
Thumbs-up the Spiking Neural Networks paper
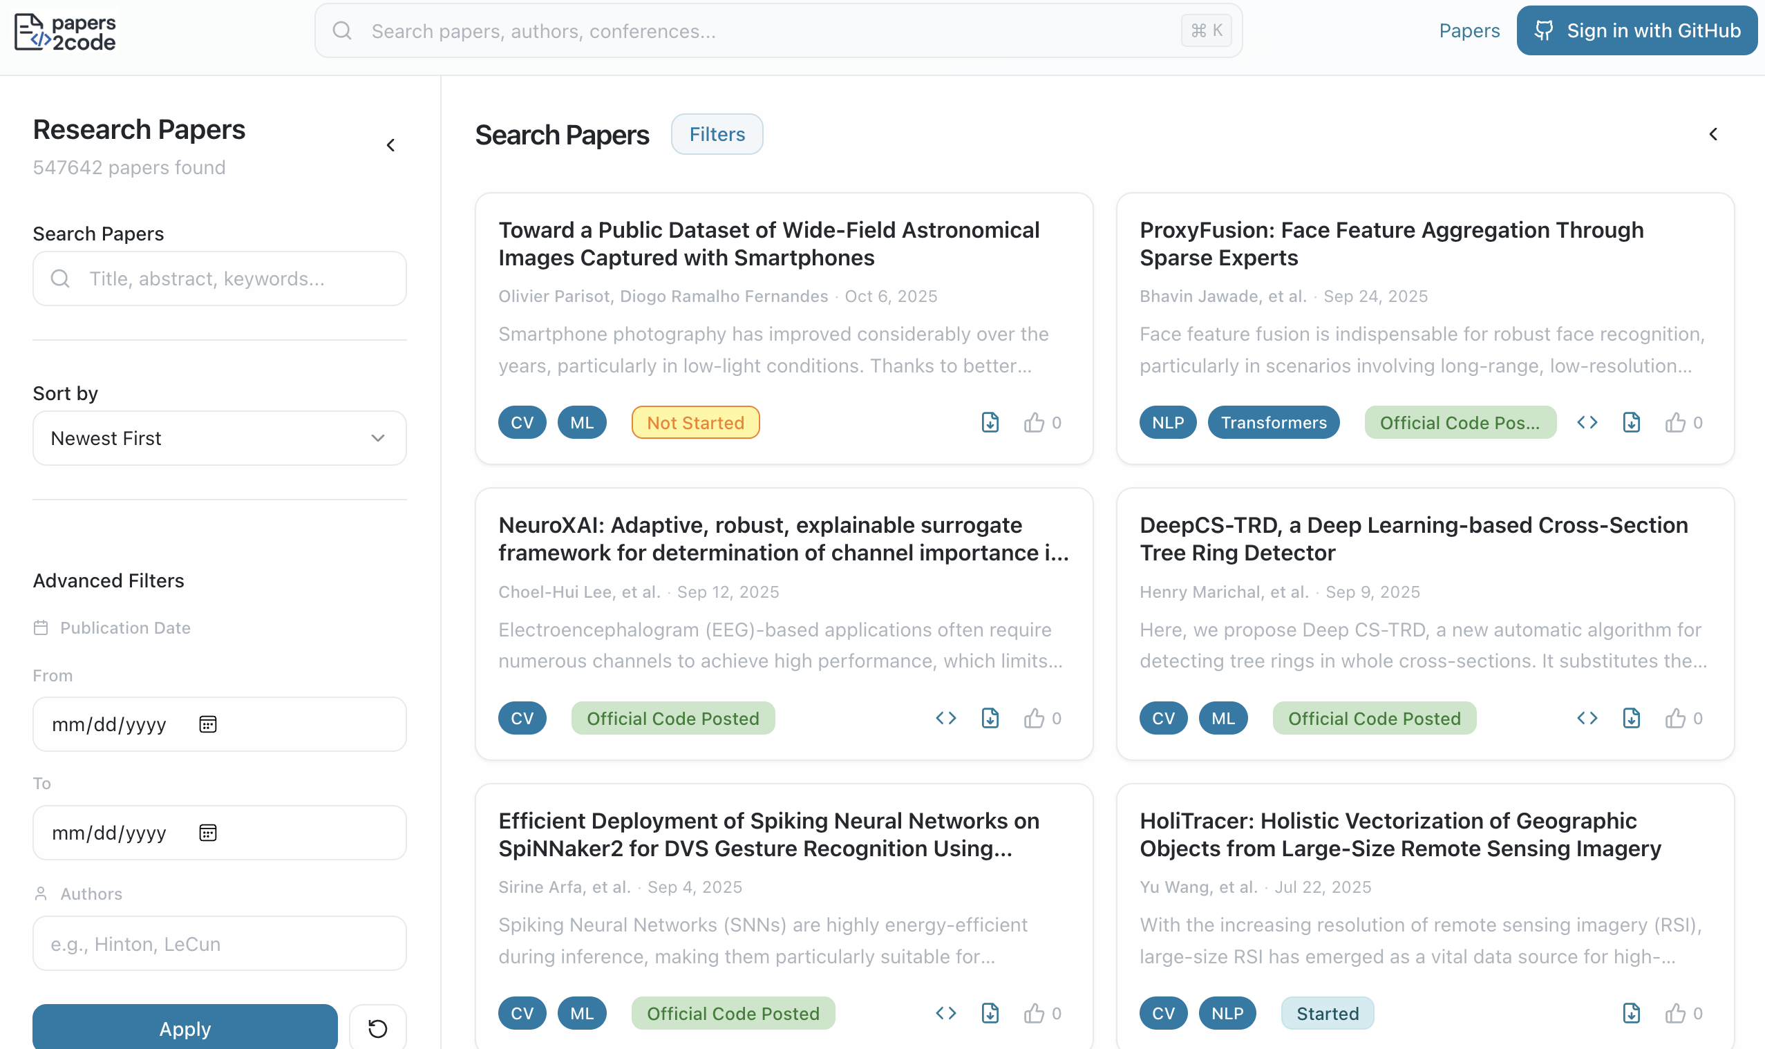(x=1033, y=1013)
